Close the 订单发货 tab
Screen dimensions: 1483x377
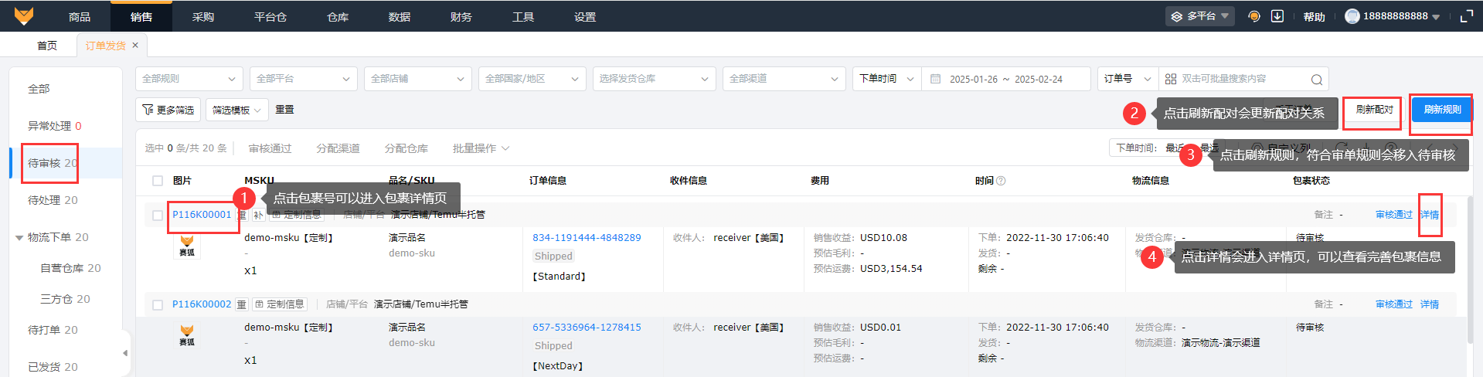(x=135, y=46)
